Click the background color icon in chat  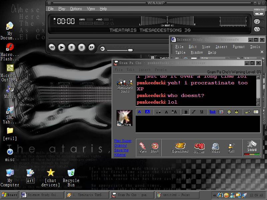click(147, 112)
